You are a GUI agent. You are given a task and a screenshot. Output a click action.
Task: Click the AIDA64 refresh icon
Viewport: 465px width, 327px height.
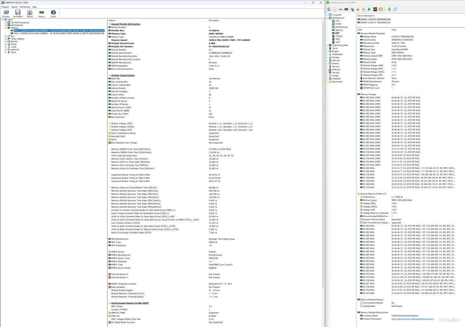[x=329, y=9]
